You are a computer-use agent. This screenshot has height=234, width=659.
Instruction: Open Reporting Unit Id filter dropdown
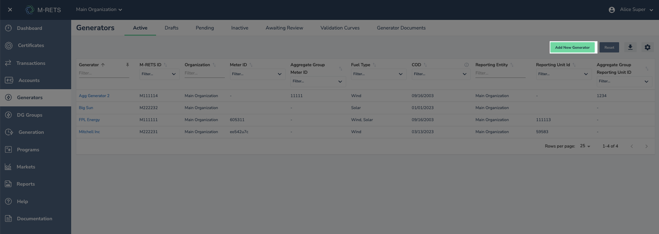coord(564,74)
